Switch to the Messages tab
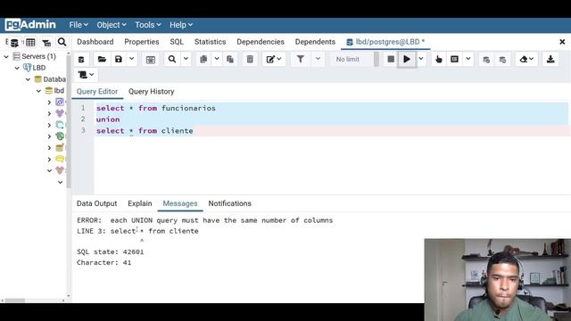The image size is (571, 321). [x=180, y=204]
